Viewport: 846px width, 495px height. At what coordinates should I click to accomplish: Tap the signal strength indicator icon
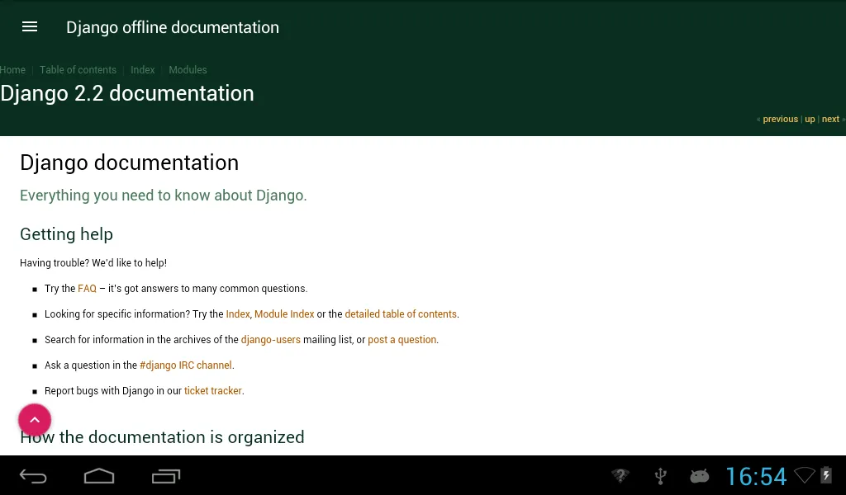805,475
